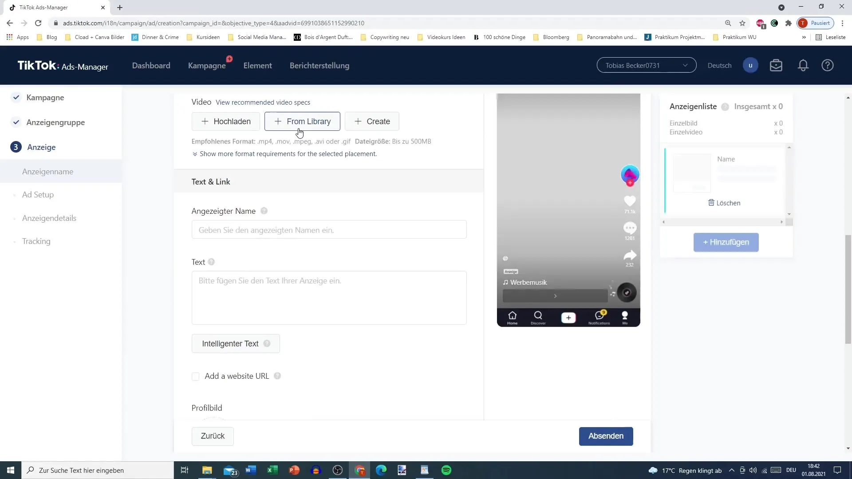Select Ad Setup in sidebar
Viewport: 852px width, 479px height.
point(38,195)
